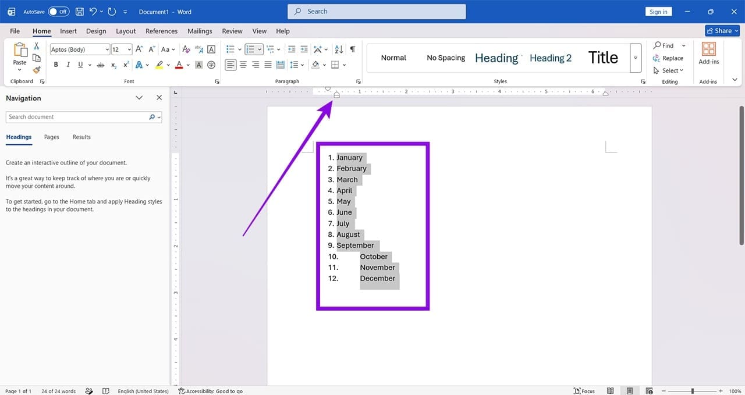Toggle Bold formatting
Viewport: 745px width, 395px height.
[56, 65]
